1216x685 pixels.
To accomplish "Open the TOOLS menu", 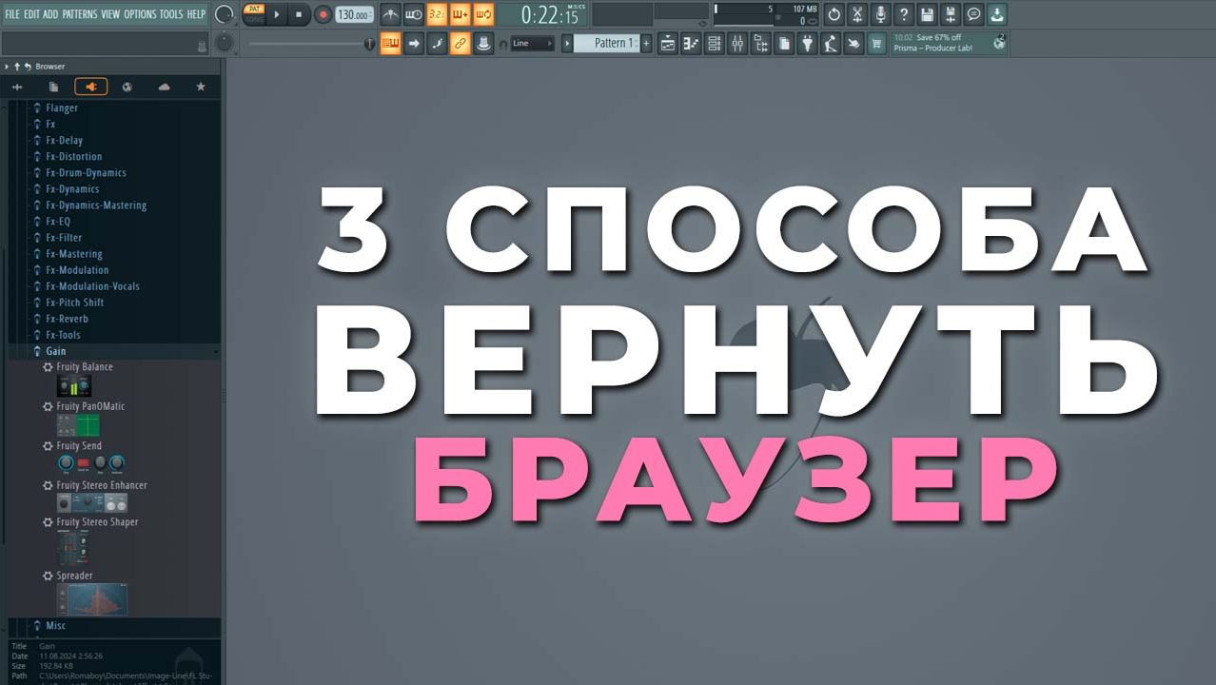I will 171,14.
